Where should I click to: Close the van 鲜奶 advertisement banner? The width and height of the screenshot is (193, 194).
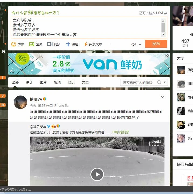coord(167,56)
